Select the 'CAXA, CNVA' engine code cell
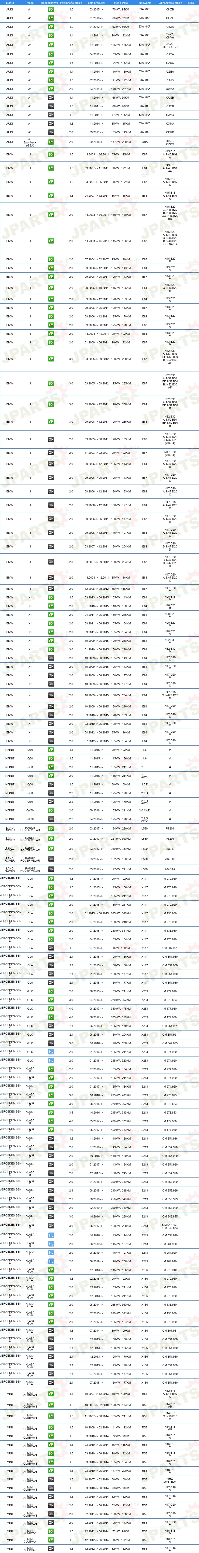Viewport: 199px width, 1553px height. point(170,36)
